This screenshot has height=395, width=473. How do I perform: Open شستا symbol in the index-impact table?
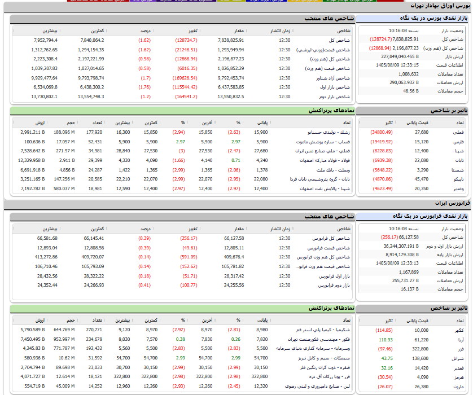(458, 170)
